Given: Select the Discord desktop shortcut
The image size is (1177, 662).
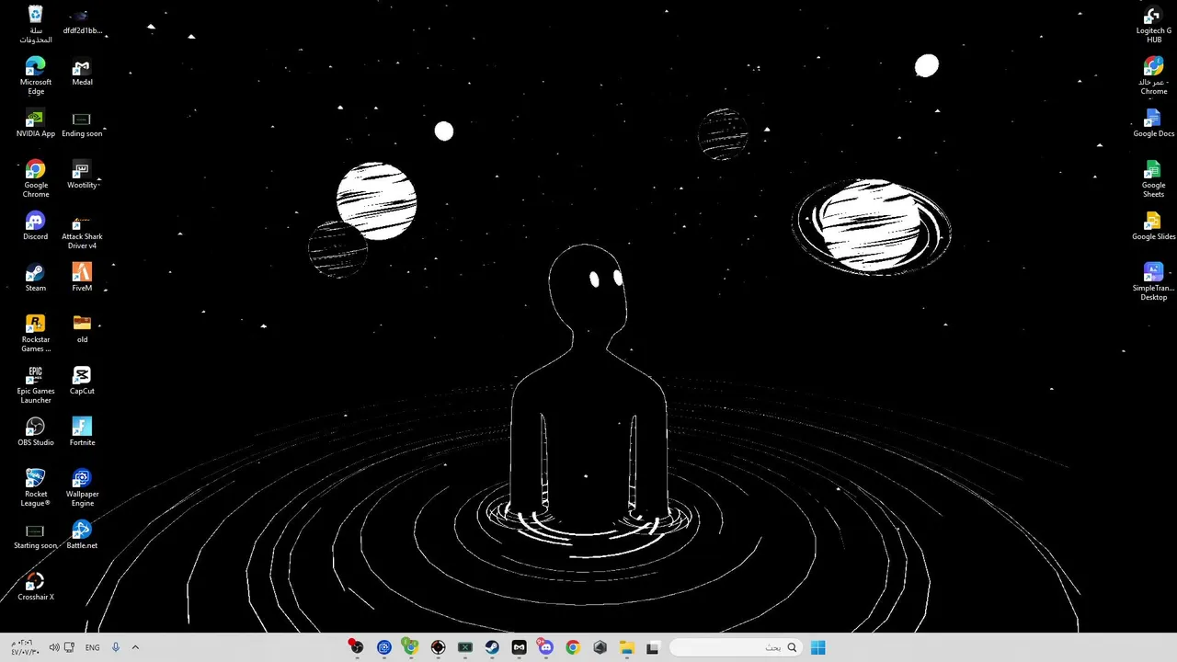Looking at the screenshot, I should point(35,227).
